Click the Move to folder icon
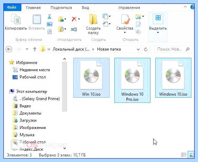 pyautogui.click(x=61, y=19)
